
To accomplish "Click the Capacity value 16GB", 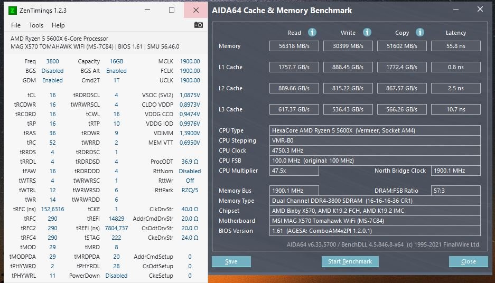I will 116,61.
